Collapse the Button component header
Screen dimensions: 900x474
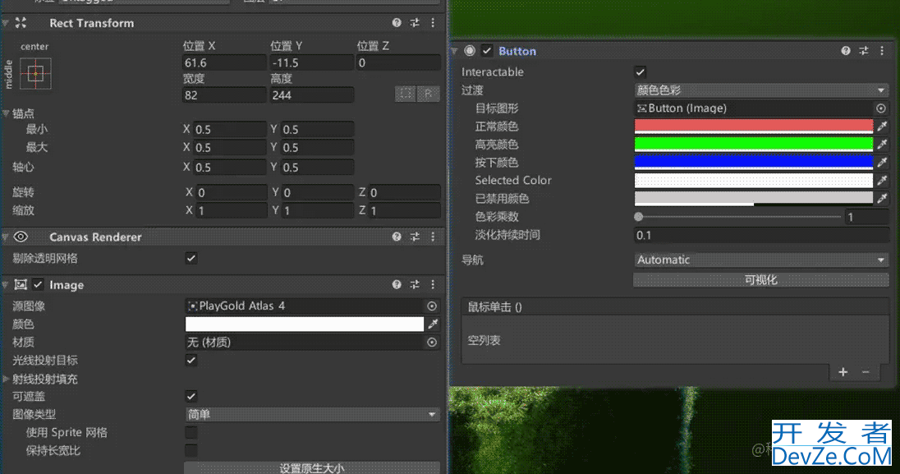tap(455, 51)
